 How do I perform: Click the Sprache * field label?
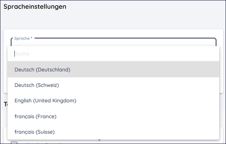(x=23, y=38)
